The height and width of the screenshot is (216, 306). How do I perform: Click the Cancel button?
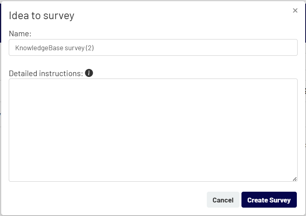click(223, 200)
